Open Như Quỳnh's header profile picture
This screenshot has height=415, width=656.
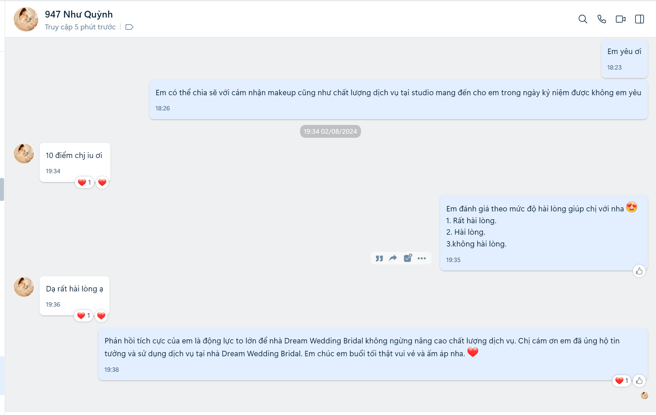coord(26,19)
